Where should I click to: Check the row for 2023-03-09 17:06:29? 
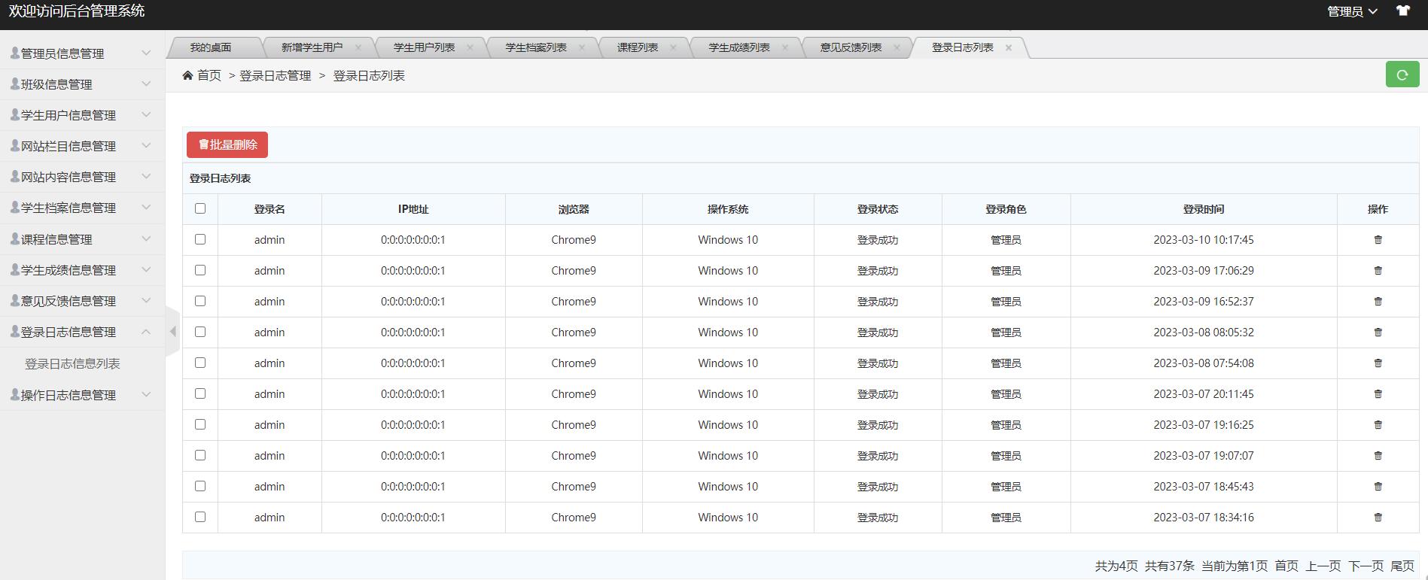(200, 270)
